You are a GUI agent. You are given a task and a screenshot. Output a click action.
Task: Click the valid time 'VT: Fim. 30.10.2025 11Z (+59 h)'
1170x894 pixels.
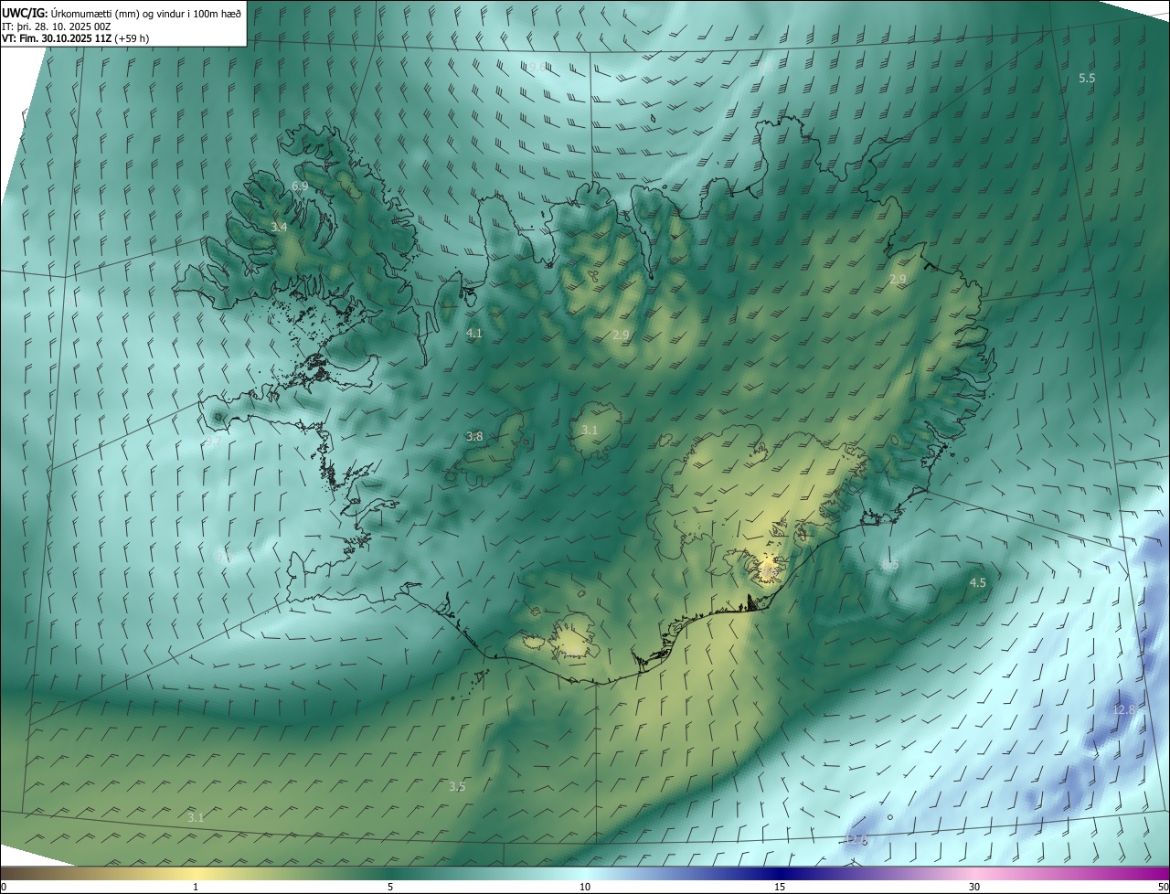click(x=76, y=38)
